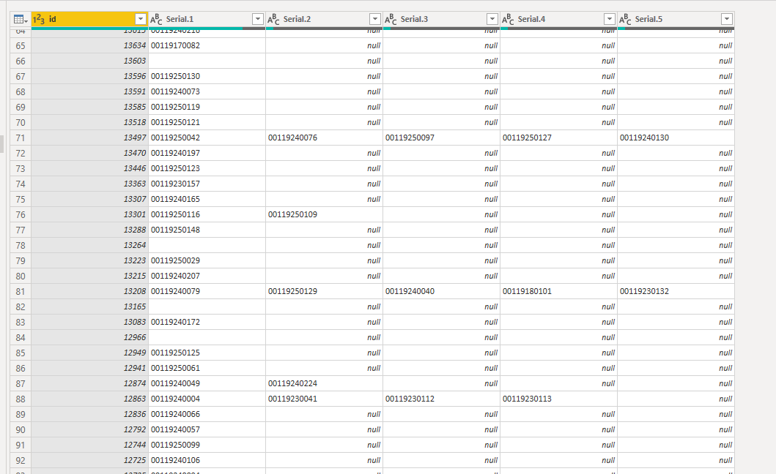
Task: Click Serial.2 cell 00119250129
Action: point(324,291)
